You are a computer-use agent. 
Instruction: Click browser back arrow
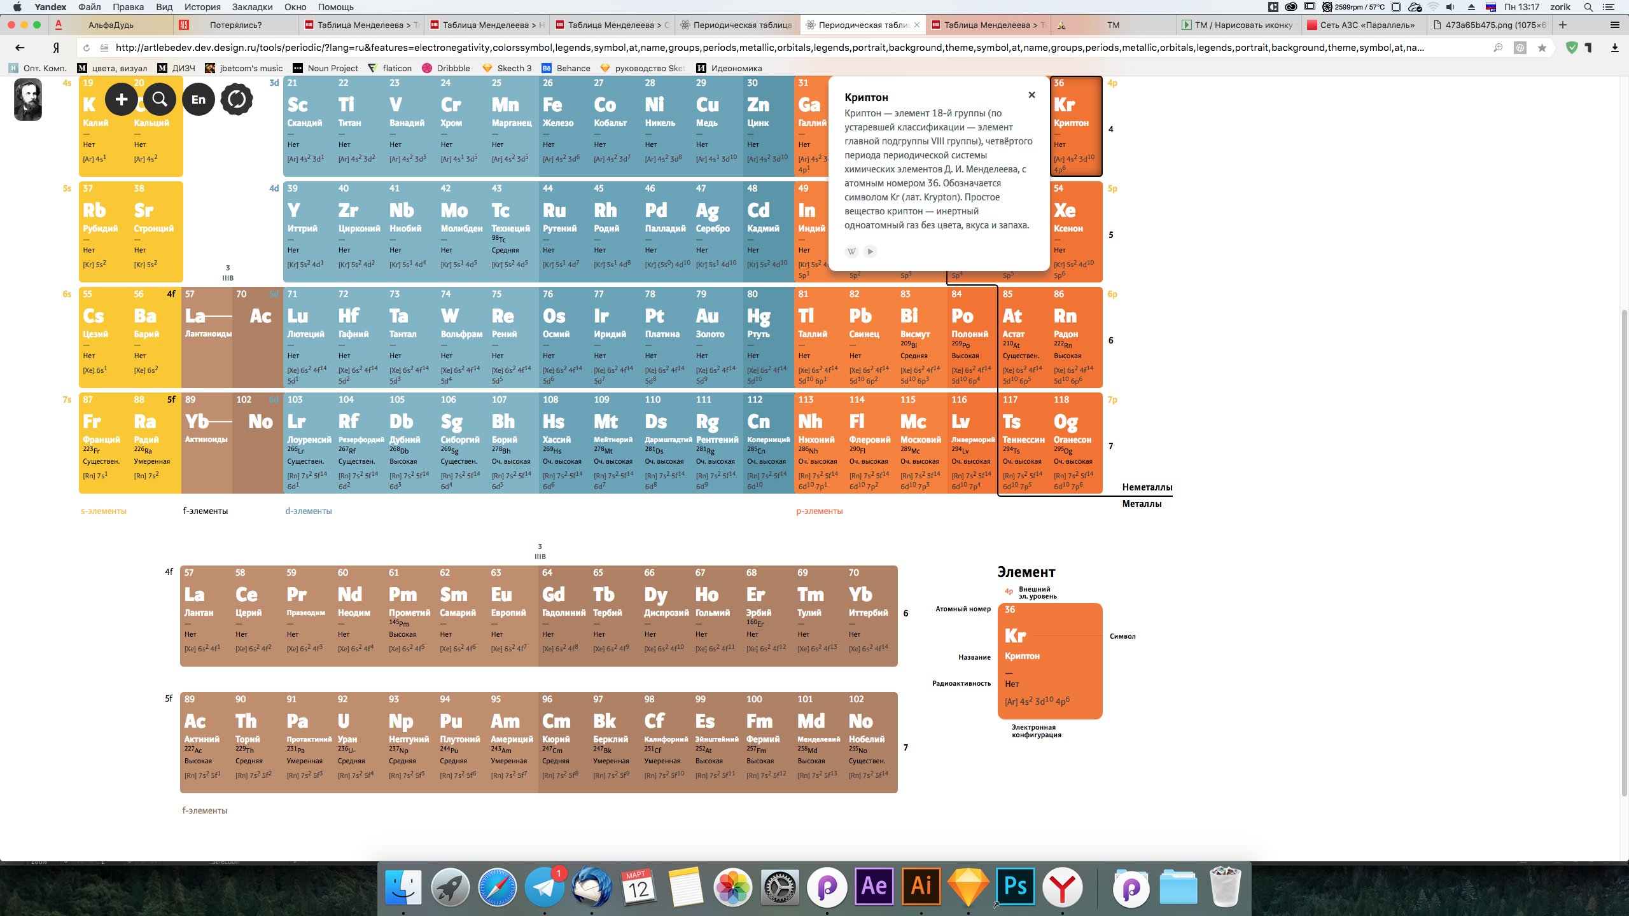[20, 48]
